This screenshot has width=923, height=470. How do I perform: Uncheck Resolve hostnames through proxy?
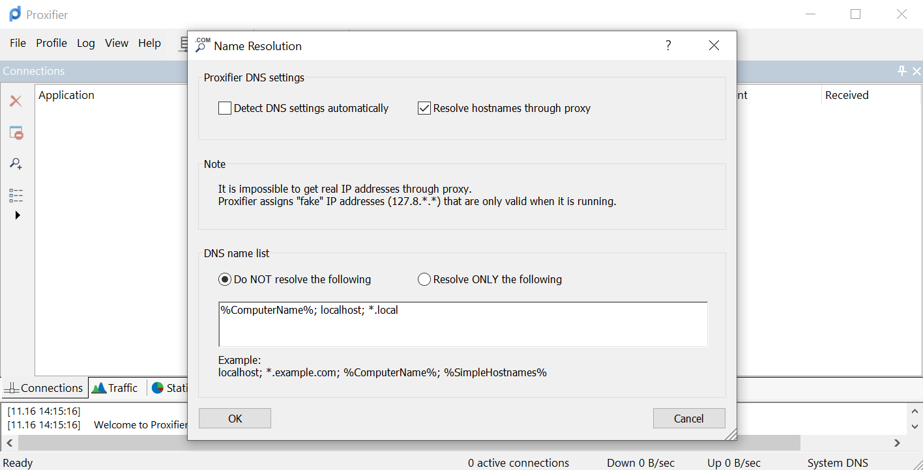coord(424,108)
